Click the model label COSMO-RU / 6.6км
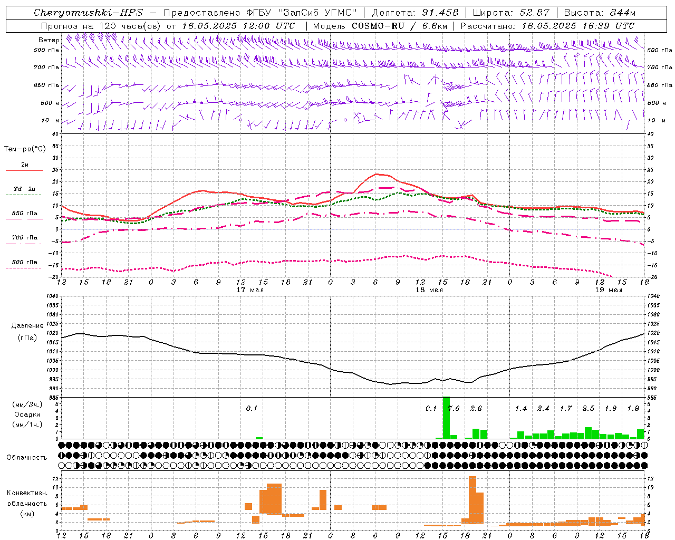 point(400,26)
